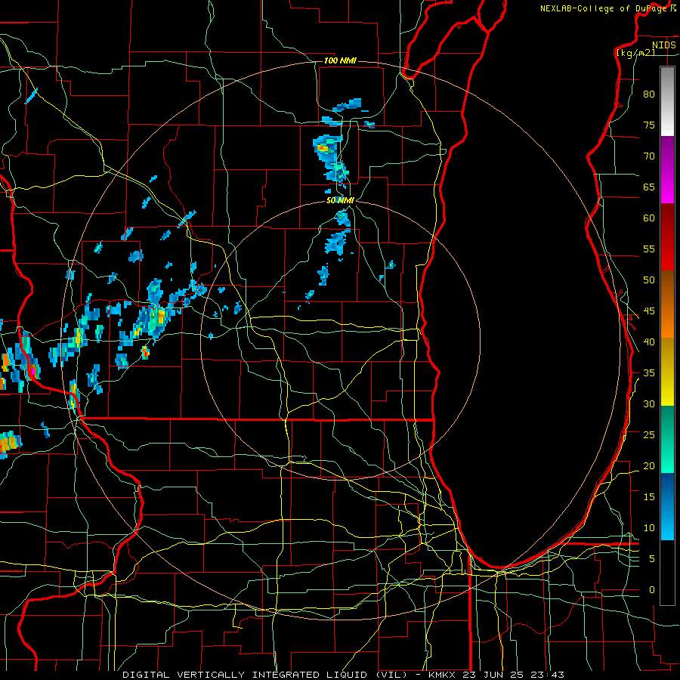Pick the yellow segment of the color bar
680x680 pixels.
pyautogui.click(x=667, y=372)
